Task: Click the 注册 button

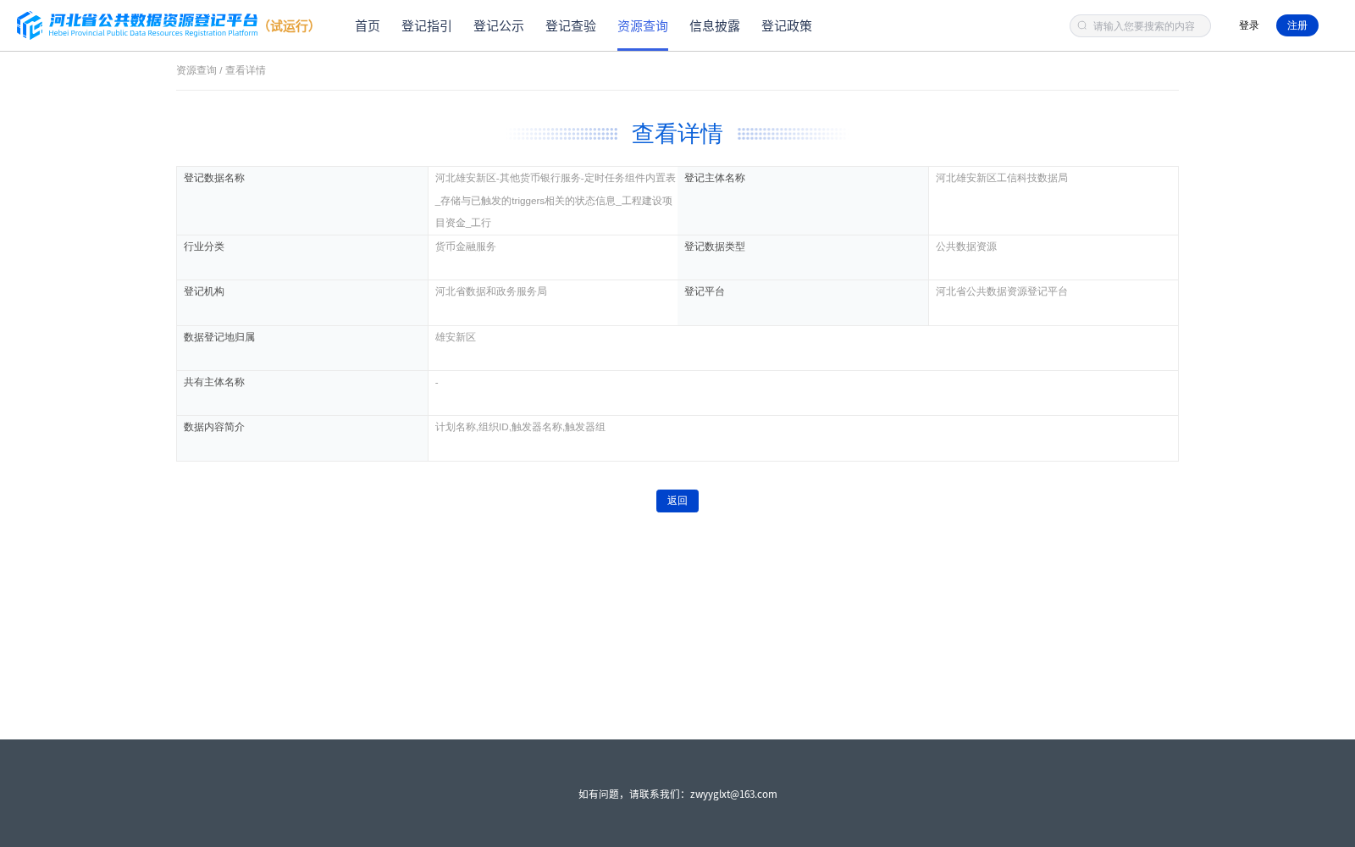Action: click(1297, 25)
